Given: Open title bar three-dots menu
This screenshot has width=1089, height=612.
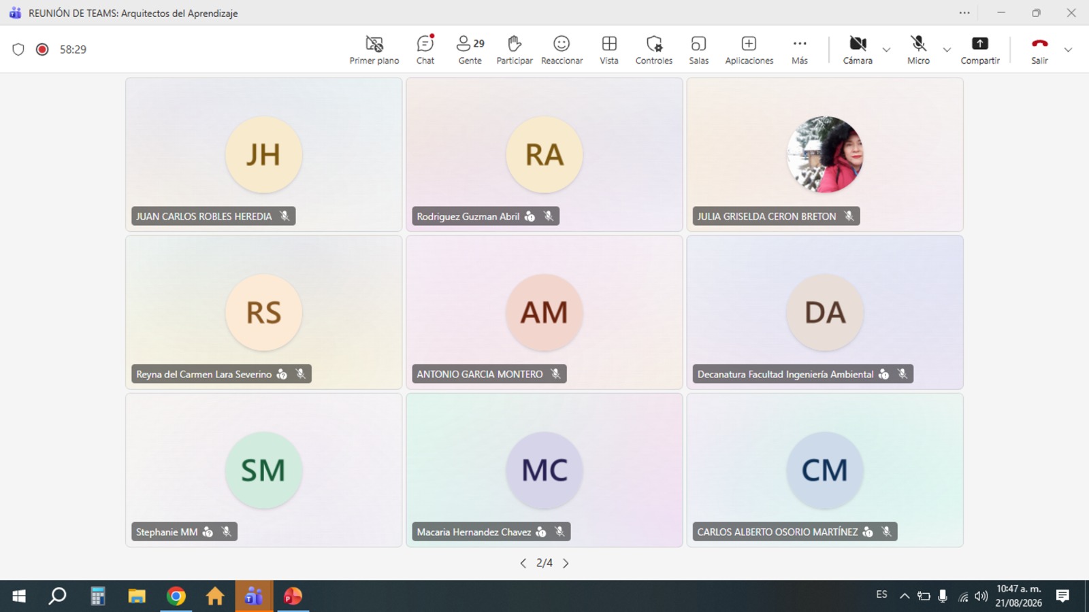Looking at the screenshot, I should [964, 13].
